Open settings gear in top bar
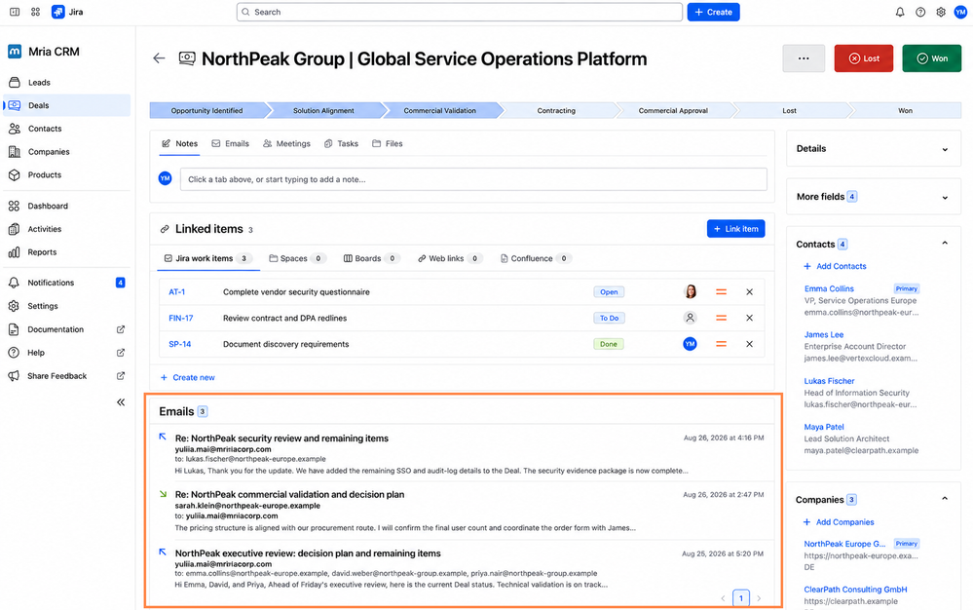 [941, 12]
